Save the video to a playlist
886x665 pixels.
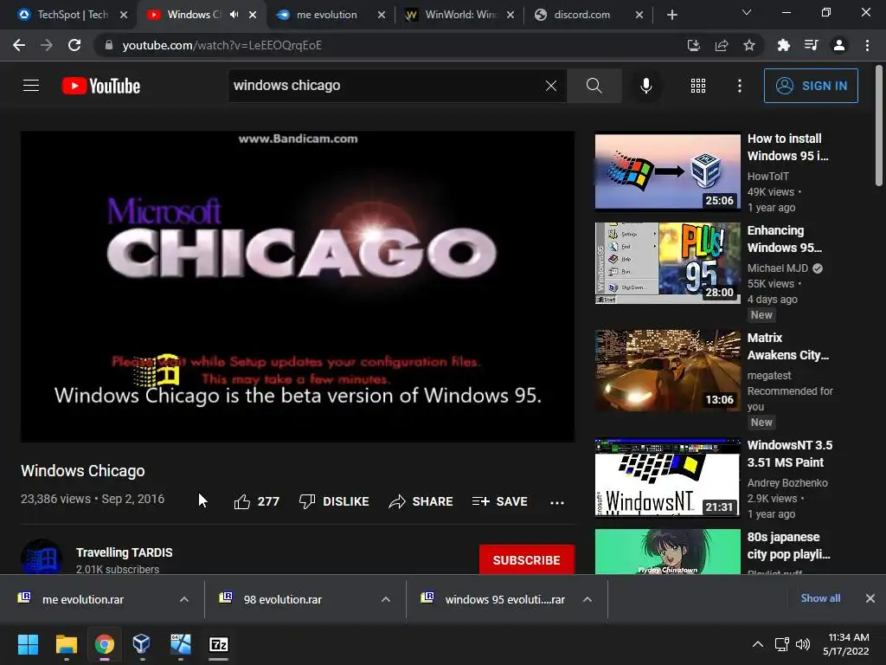499,501
